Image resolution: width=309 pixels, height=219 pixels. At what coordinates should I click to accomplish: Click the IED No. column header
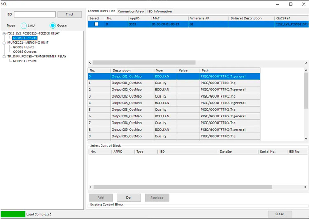pyautogui.click(x=297, y=152)
